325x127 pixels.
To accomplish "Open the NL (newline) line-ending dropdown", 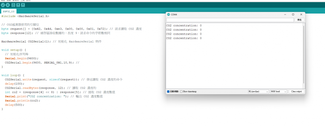I will [x=258, y=91].
